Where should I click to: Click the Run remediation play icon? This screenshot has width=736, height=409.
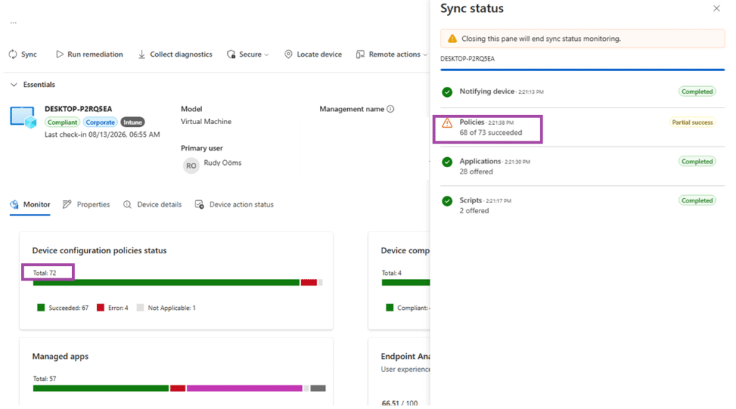tap(60, 55)
